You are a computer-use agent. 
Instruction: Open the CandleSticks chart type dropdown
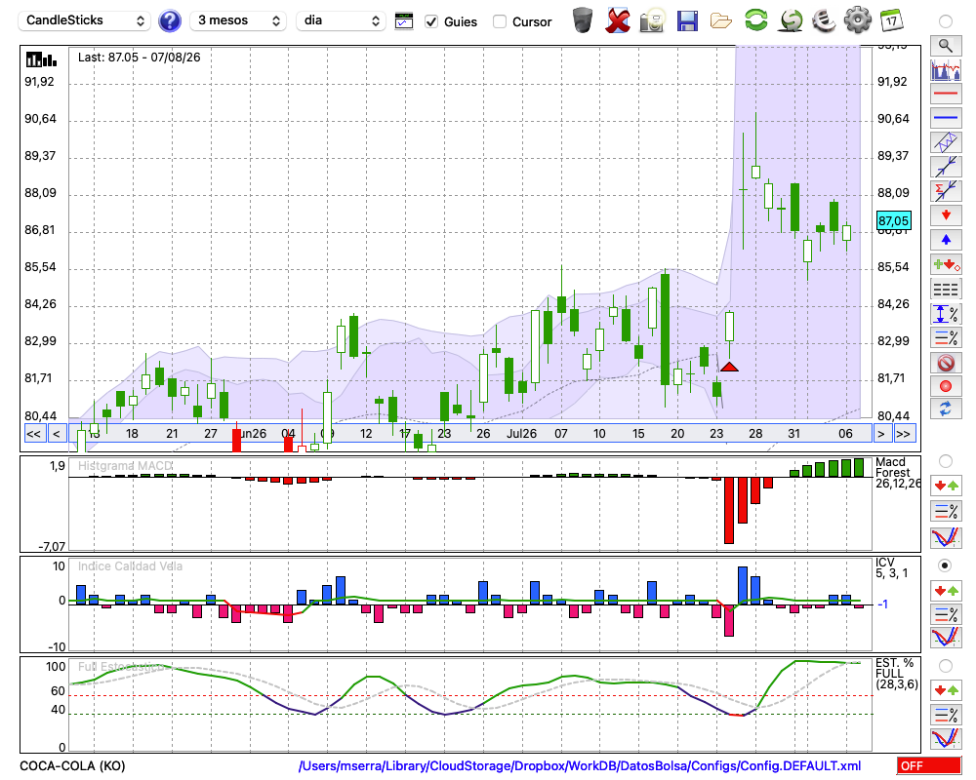(85, 20)
